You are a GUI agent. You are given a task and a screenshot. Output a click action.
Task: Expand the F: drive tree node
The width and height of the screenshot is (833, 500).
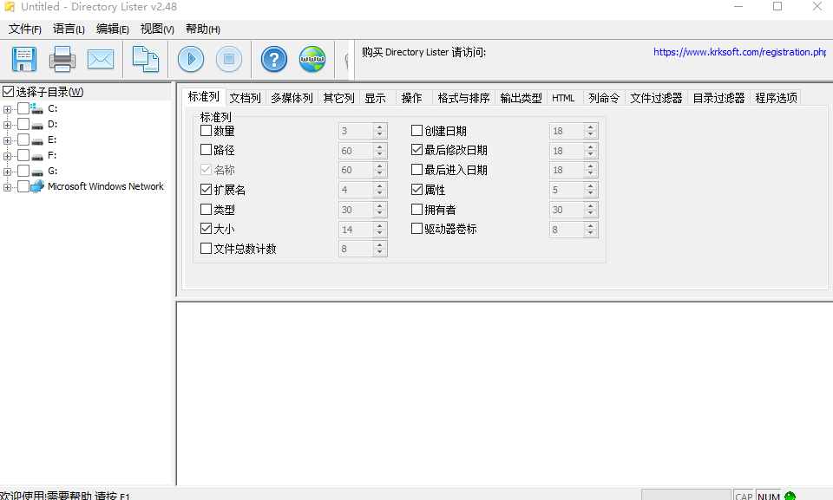point(7,156)
